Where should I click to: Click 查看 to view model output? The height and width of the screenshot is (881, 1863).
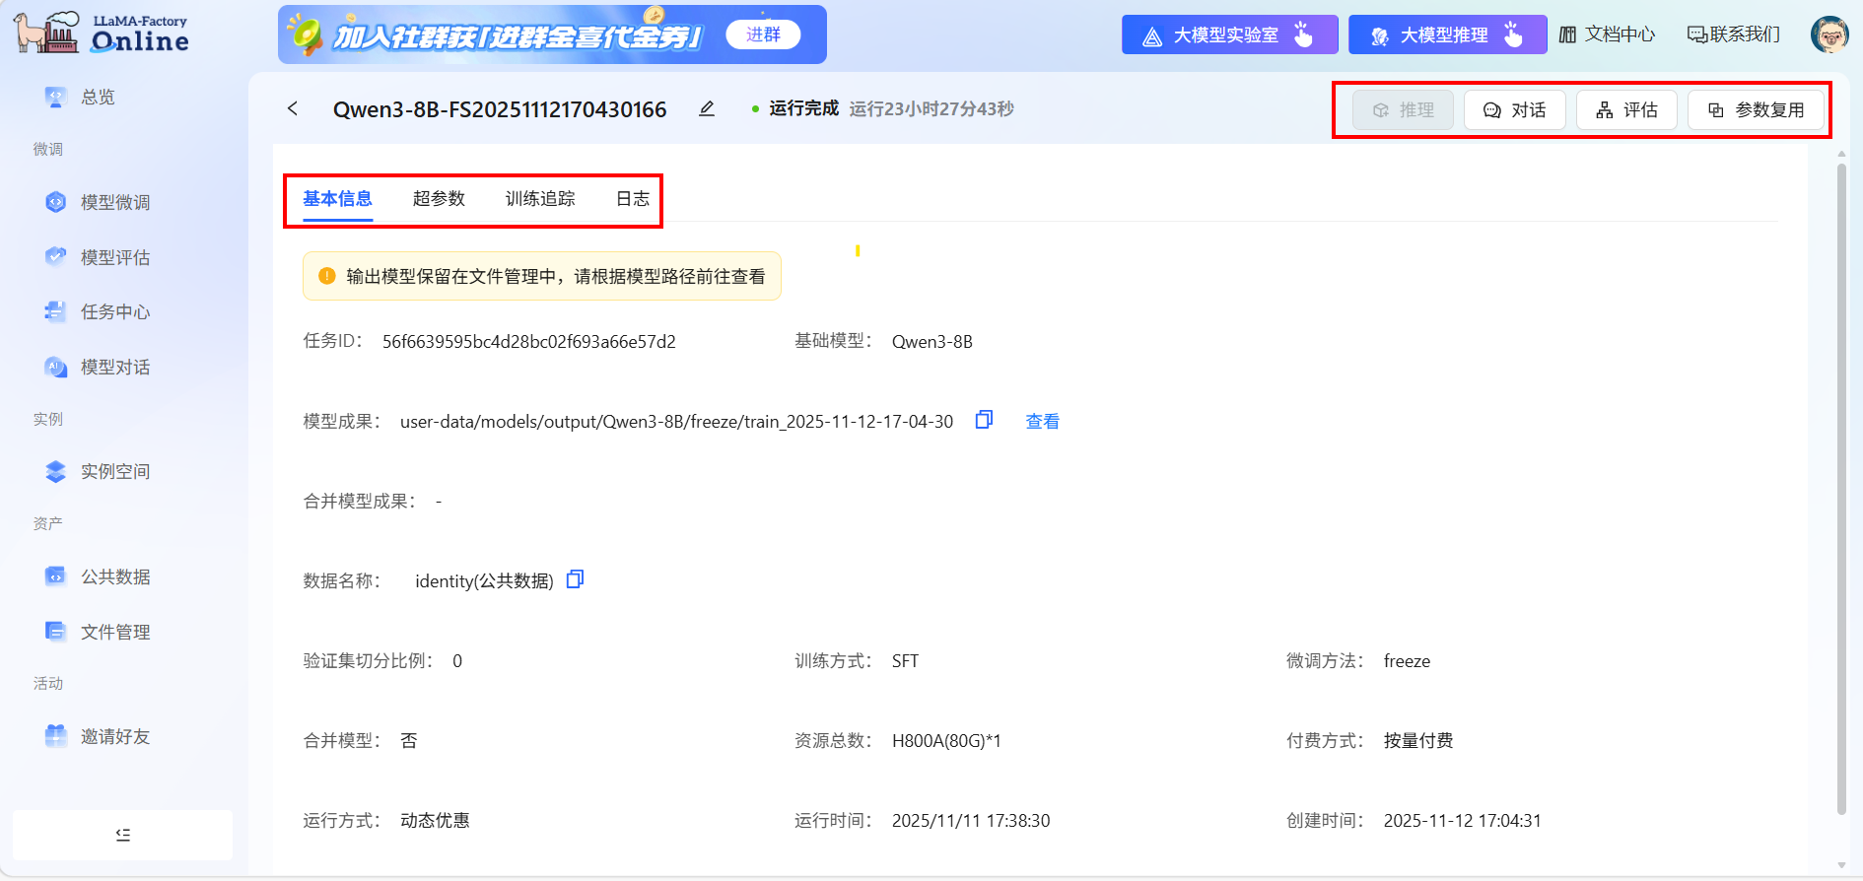[1042, 421]
